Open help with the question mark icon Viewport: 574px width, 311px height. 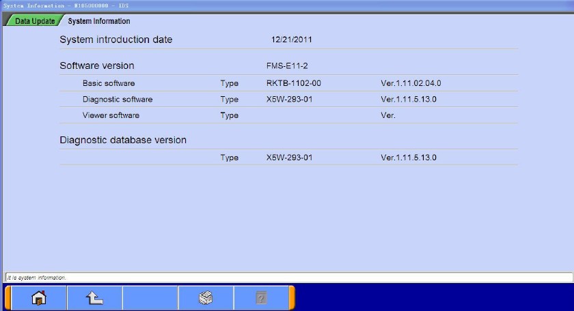[261, 298]
